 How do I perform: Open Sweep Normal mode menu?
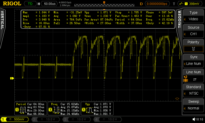(x=193, y=105)
